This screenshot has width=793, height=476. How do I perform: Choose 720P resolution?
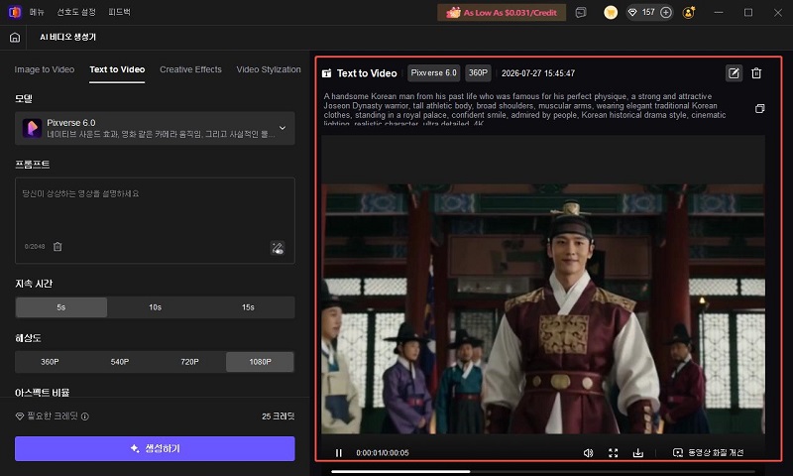189,362
